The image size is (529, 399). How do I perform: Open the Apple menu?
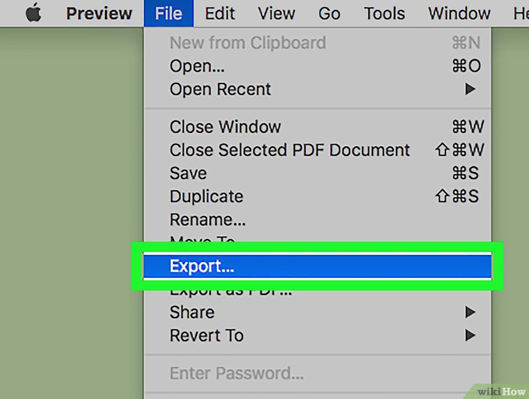point(33,13)
